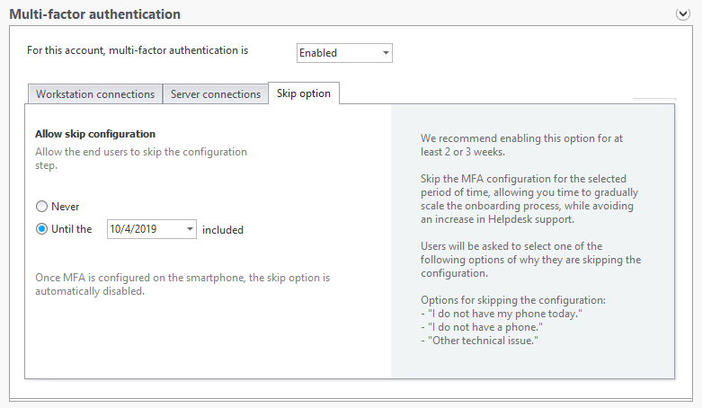Select the Until the radio button

click(41, 229)
